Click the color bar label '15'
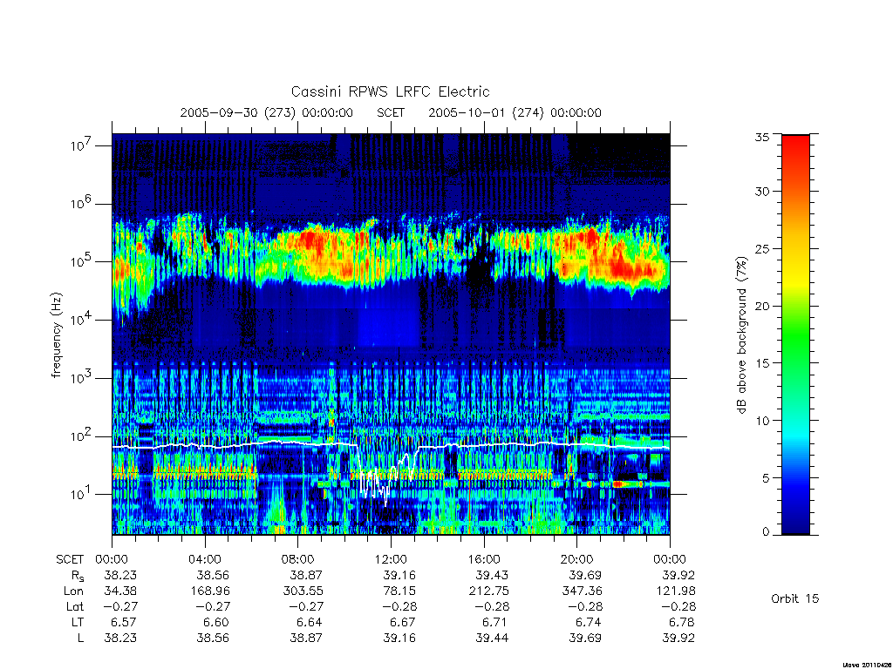The height and width of the screenshot is (669, 893). (761, 363)
